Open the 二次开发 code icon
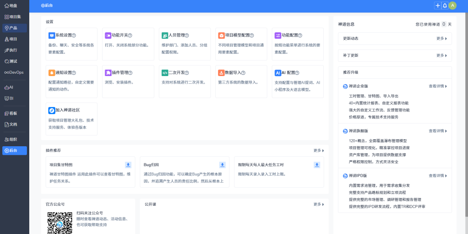 tap(165, 73)
